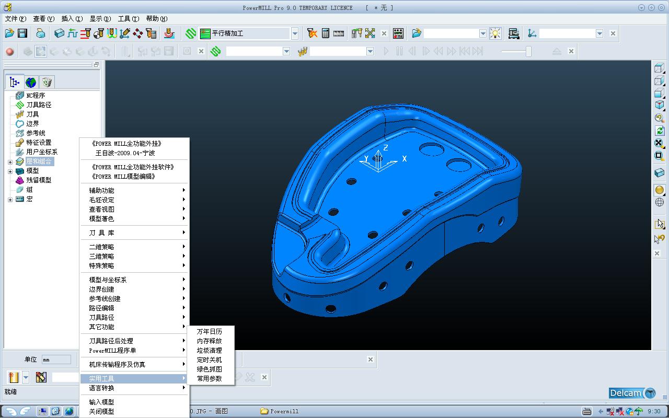Image resolution: width=669 pixels, height=418 pixels.
Task: Click the zoom magnifier icon in right toolbar
Action: [660, 118]
